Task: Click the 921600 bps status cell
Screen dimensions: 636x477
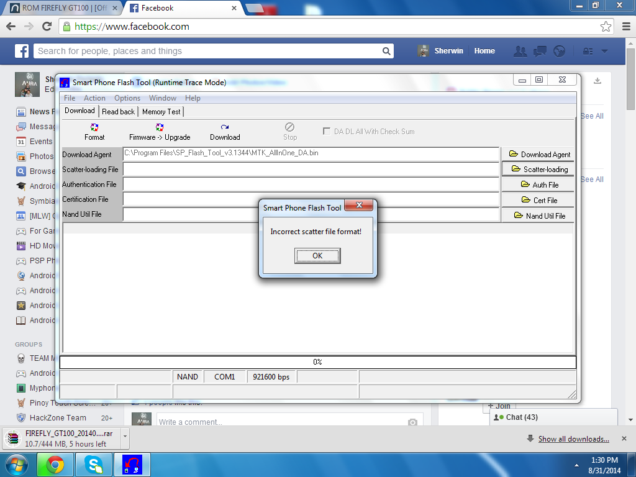Action: click(271, 377)
